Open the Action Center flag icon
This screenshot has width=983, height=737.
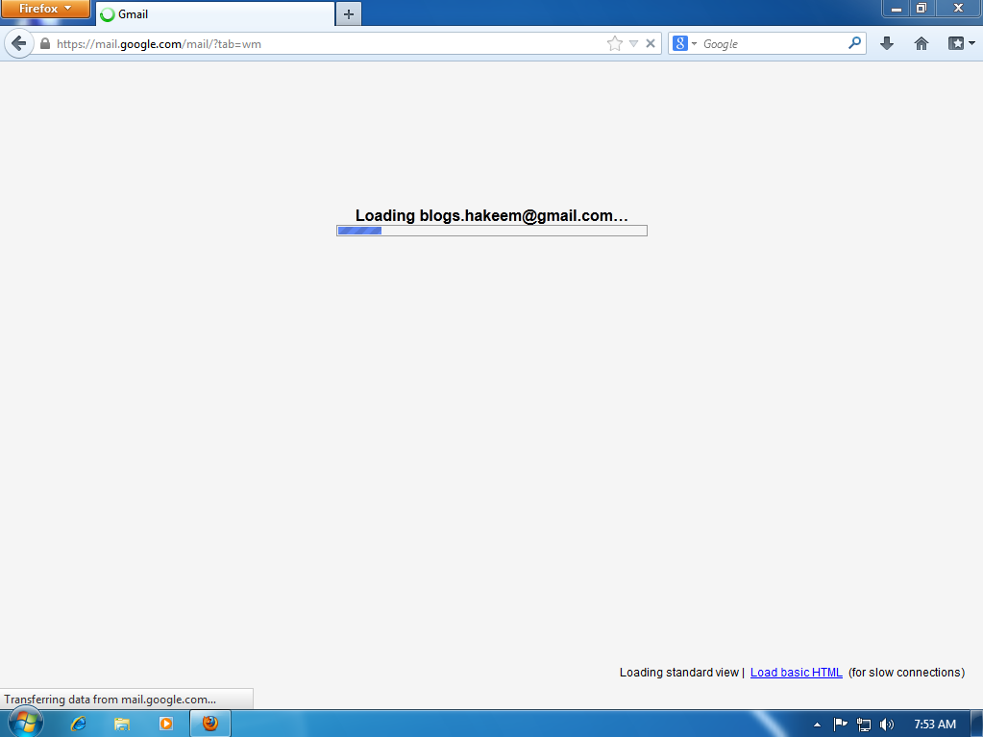click(840, 725)
